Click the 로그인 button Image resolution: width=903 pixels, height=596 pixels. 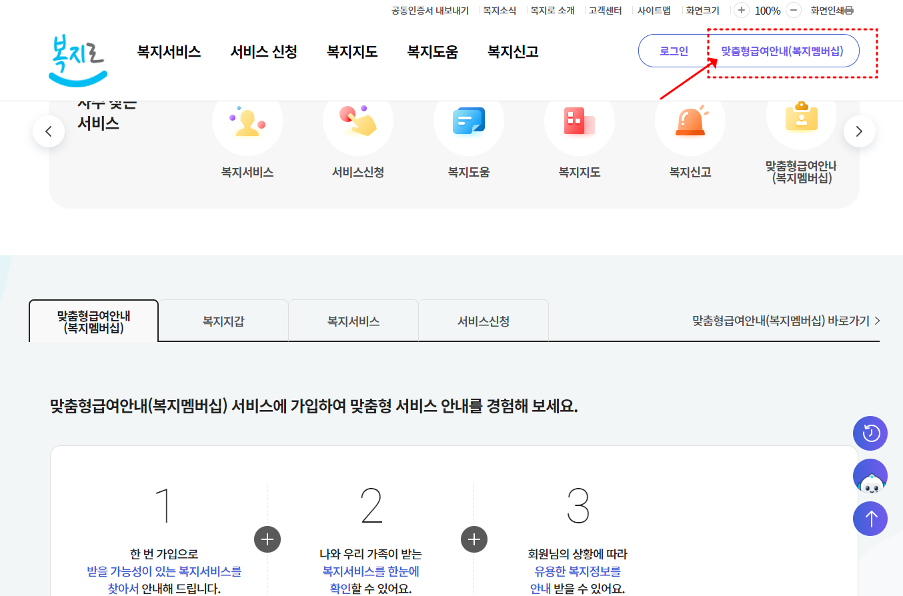[x=674, y=50]
